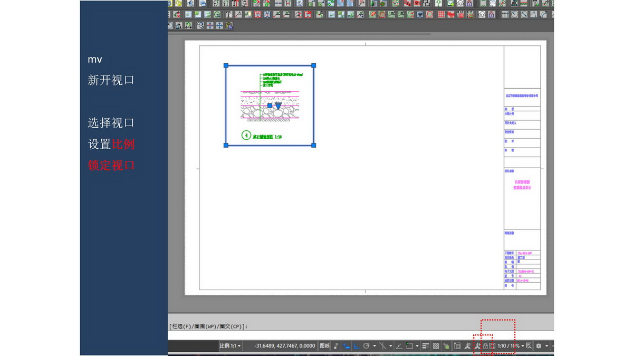The image size is (633, 356).
Task: Select the top-left viewport grip handle
Action: 226,65
